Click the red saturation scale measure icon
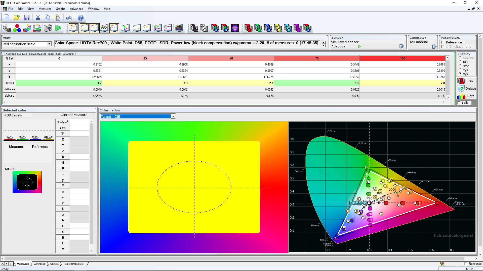The width and height of the screenshot is (483, 271). pyautogui.click(x=248, y=28)
